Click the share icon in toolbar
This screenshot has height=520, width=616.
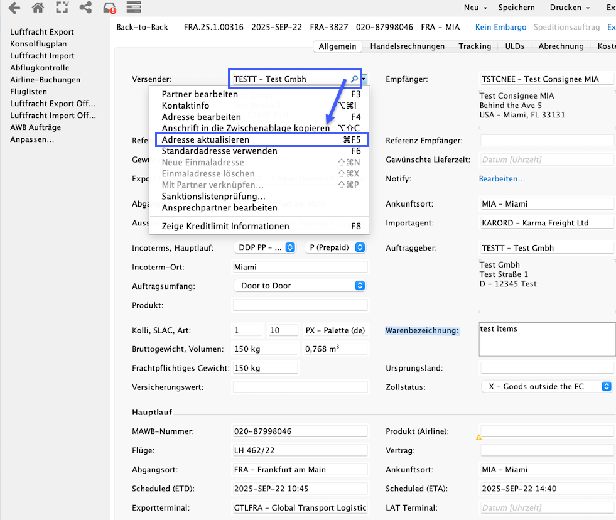click(85, 8)
